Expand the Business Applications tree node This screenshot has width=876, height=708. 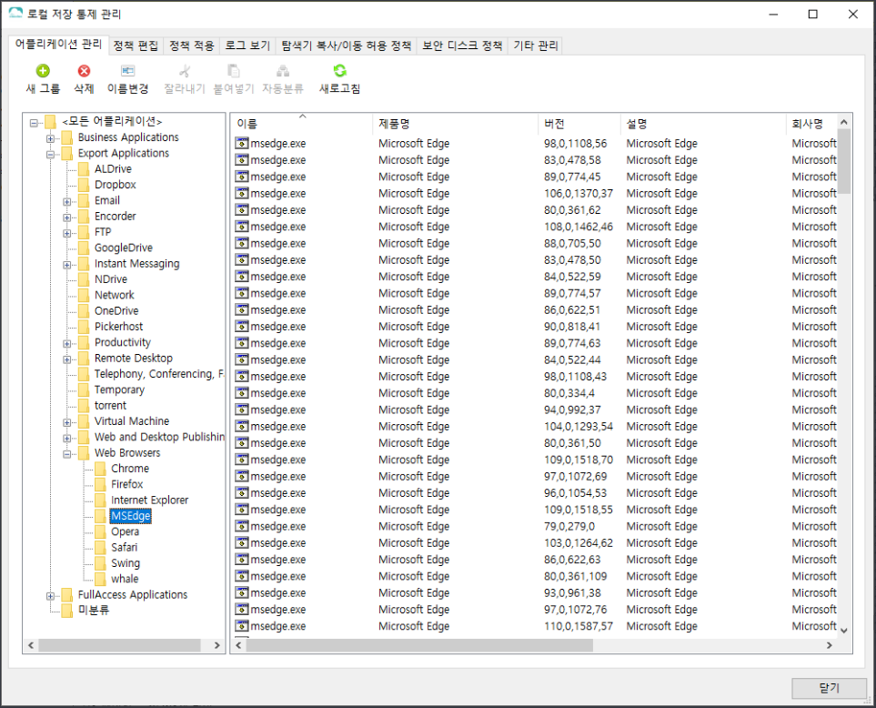(50, 138)
